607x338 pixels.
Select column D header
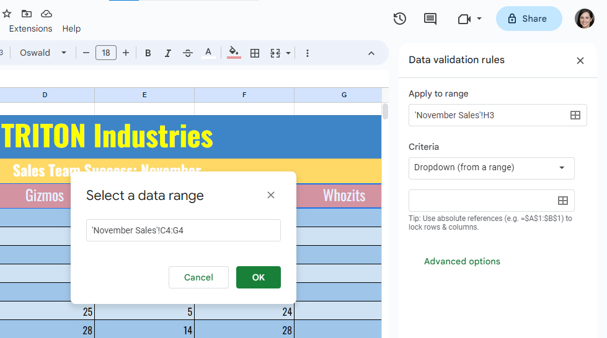(x=45, y=95)
